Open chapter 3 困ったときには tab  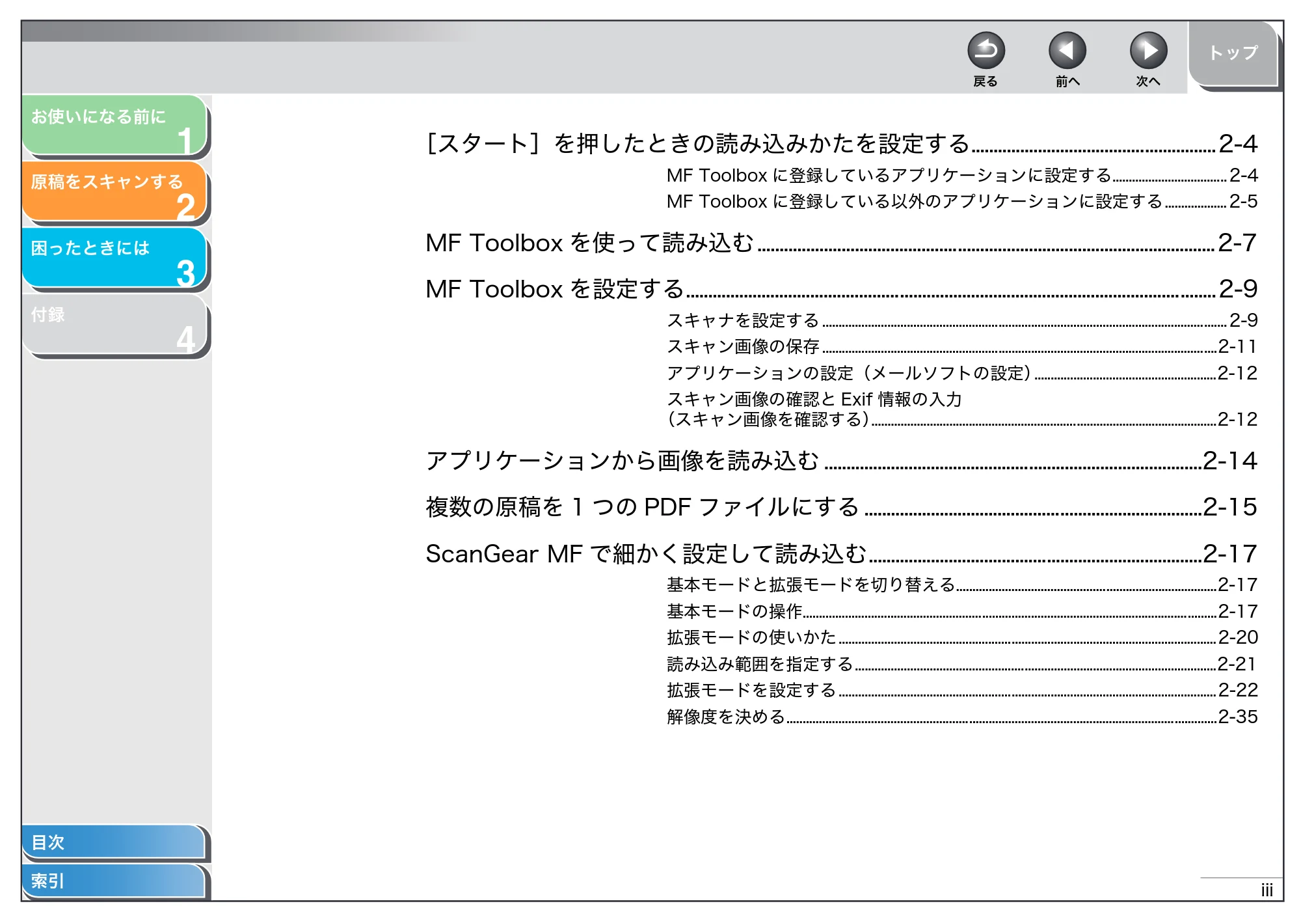114,257
